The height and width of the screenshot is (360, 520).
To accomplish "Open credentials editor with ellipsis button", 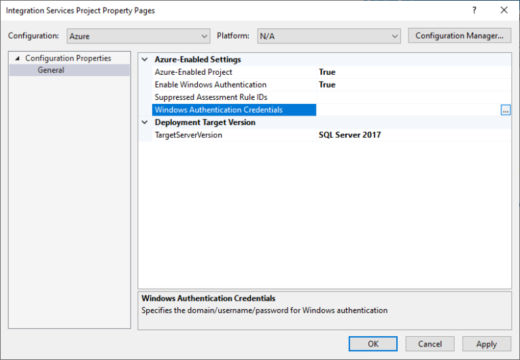I will click(x=506, y=110).
